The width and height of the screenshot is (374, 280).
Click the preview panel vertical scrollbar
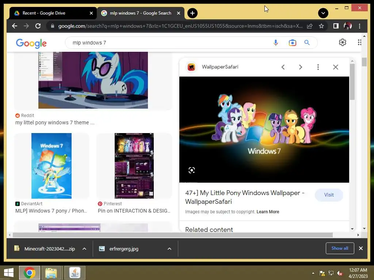(352, 82)
